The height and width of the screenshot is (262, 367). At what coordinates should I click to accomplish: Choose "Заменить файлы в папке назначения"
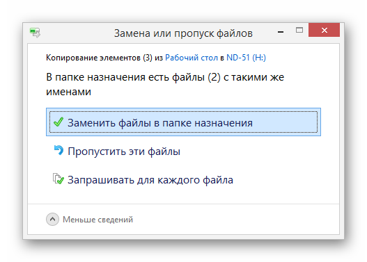[183, 122]
